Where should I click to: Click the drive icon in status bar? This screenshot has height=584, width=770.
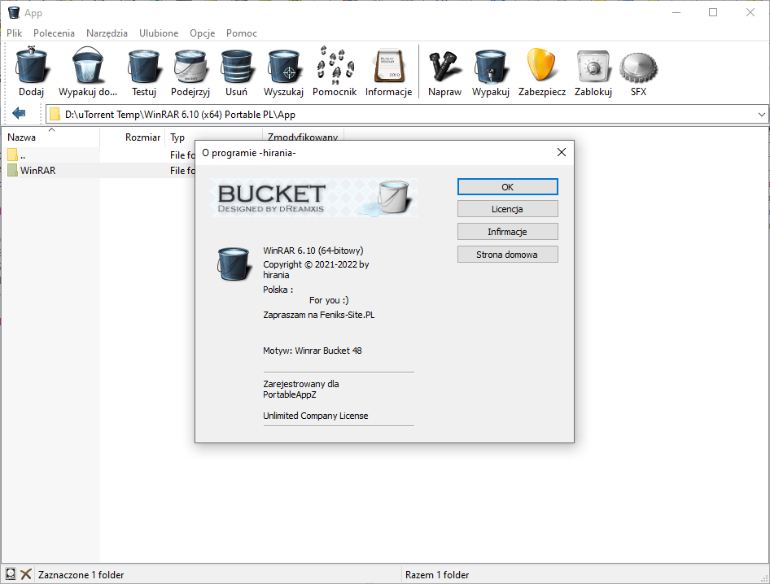(x=11, y=573)
